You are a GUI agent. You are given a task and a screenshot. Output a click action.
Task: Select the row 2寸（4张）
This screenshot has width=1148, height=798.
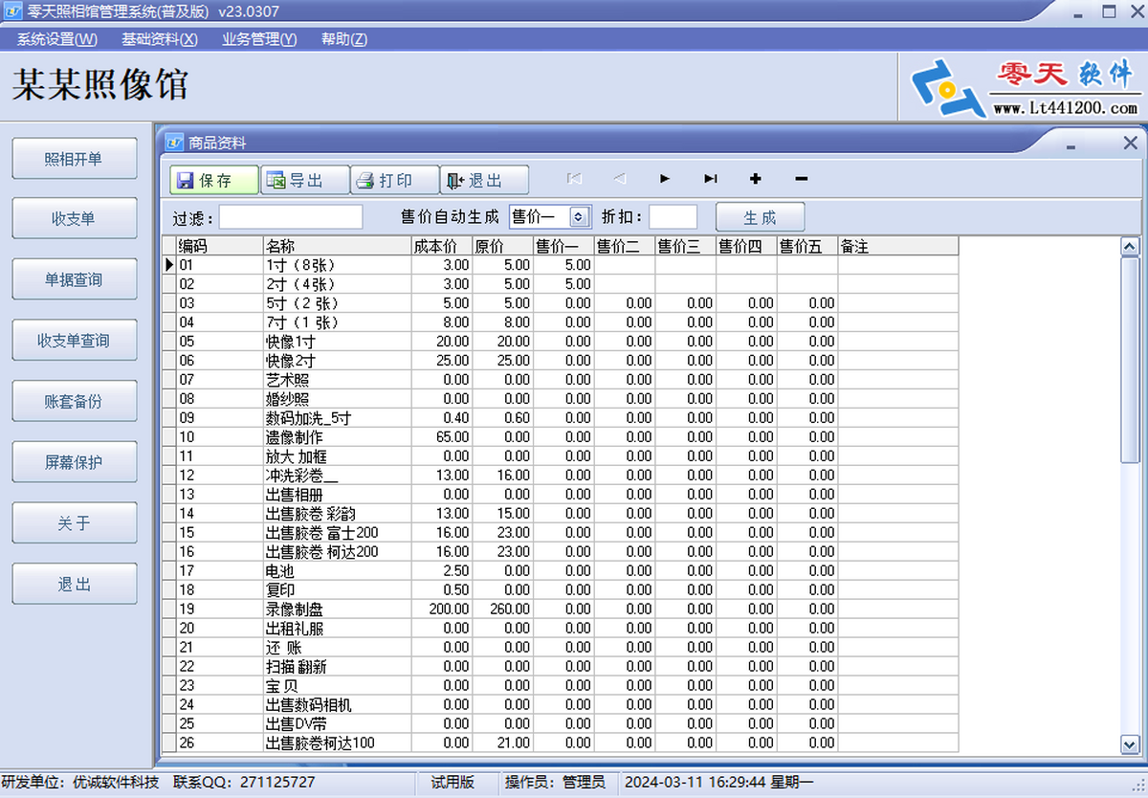click(x=561, y=284)
